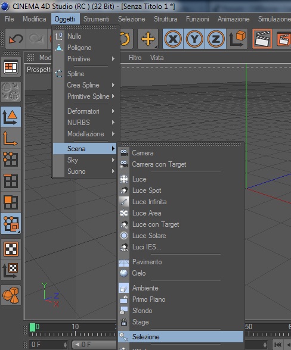Screen dimensions: 291x350
Task: Open the viewport Filtro menu
Action: pos(135,58)
